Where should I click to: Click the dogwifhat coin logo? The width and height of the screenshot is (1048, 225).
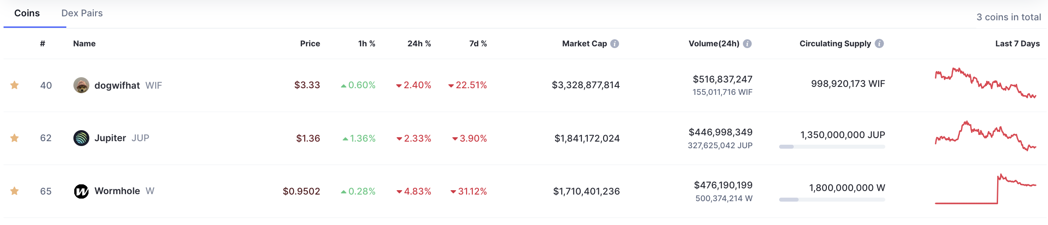(81, 85)
